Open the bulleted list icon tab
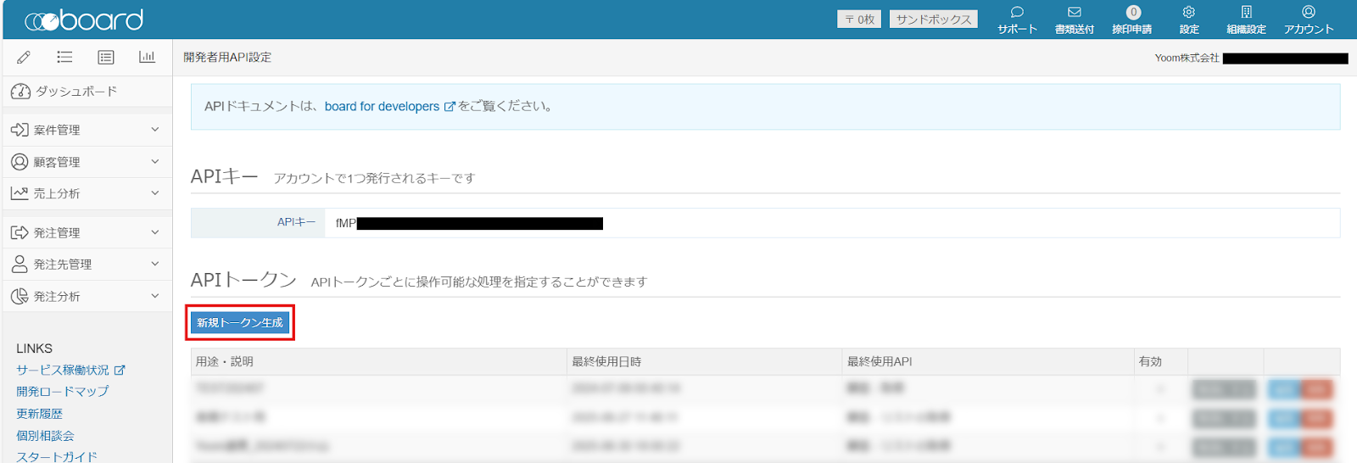Image resolution: width=1357 pixels, height=463 pixels. [64, 57]
